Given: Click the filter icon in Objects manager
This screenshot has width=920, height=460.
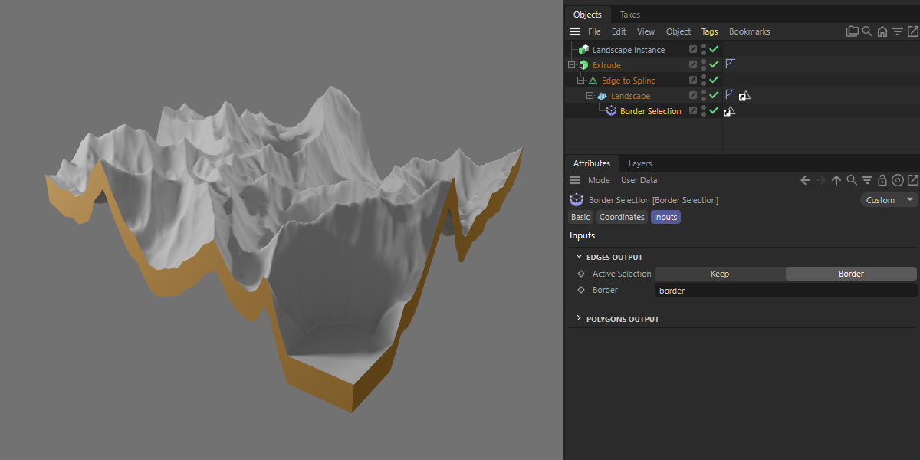Looking at the screenshot, I should [898, 31].
